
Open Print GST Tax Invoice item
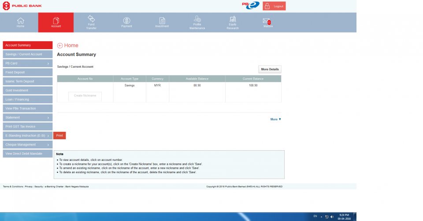pos(27,127)
